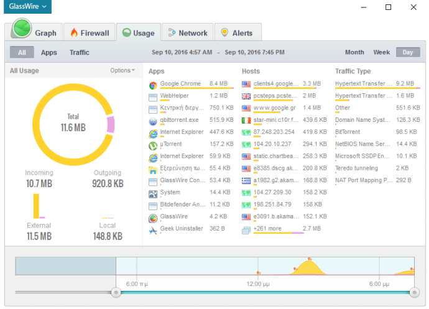Click the BitTorrent traffic type entry
Image resolution: width=429 pixels, height=309 pixels.
click(377, 132)
